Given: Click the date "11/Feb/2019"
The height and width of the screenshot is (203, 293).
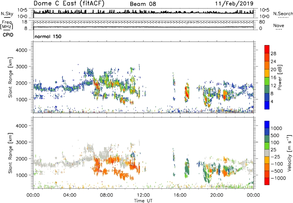Looking at the screenshot, I should tap(234, 3).
